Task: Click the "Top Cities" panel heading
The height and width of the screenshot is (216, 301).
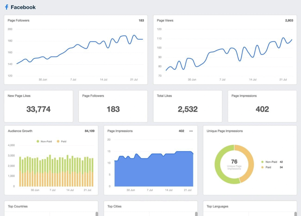Action: pyautogui.click(x=114, y=206)
